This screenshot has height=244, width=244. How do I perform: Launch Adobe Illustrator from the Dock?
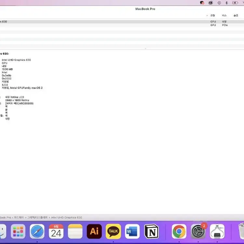coord(94,231)
